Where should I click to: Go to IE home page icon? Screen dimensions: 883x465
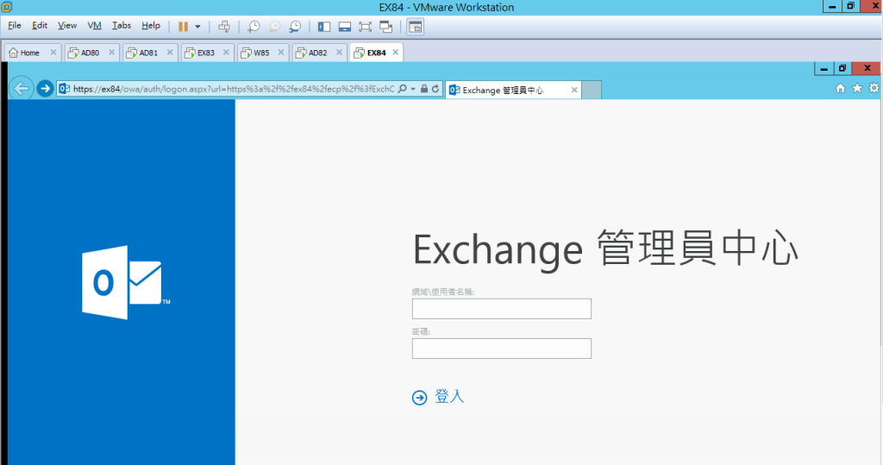tap(841, 88)
